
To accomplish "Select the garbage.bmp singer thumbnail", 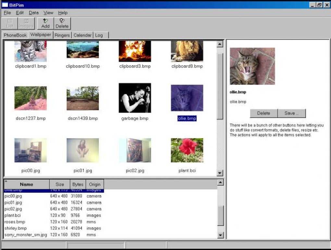I will [135, 98].
